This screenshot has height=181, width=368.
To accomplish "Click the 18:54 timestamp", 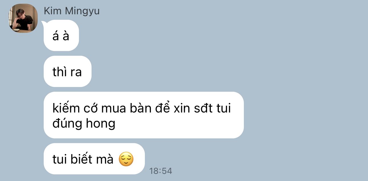I will coord(161,171).
